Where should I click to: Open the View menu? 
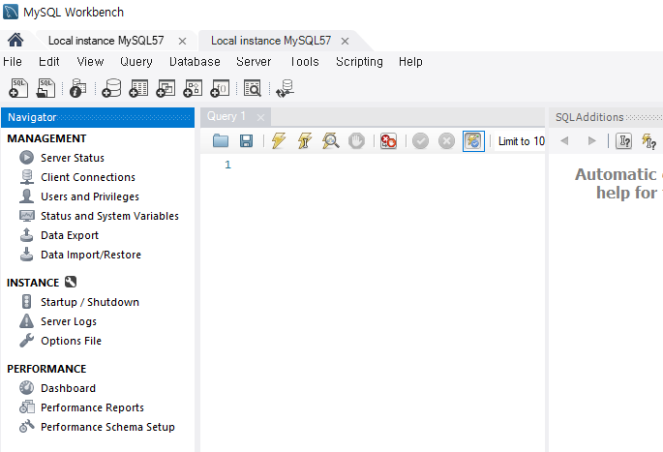(90, 62)
